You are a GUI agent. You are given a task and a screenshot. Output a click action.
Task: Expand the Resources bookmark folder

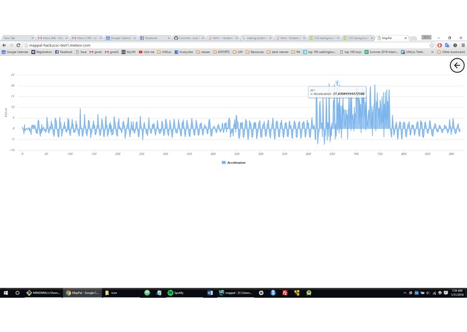[x=255, y=52]
